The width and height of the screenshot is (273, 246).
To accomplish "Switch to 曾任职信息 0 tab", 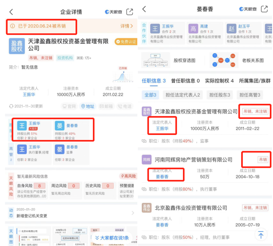I will [185, 81].
